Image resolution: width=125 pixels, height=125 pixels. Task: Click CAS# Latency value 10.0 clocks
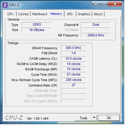tap(74, 58)
